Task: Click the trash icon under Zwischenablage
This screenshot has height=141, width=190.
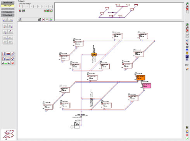Action: (x=20, y=11)
